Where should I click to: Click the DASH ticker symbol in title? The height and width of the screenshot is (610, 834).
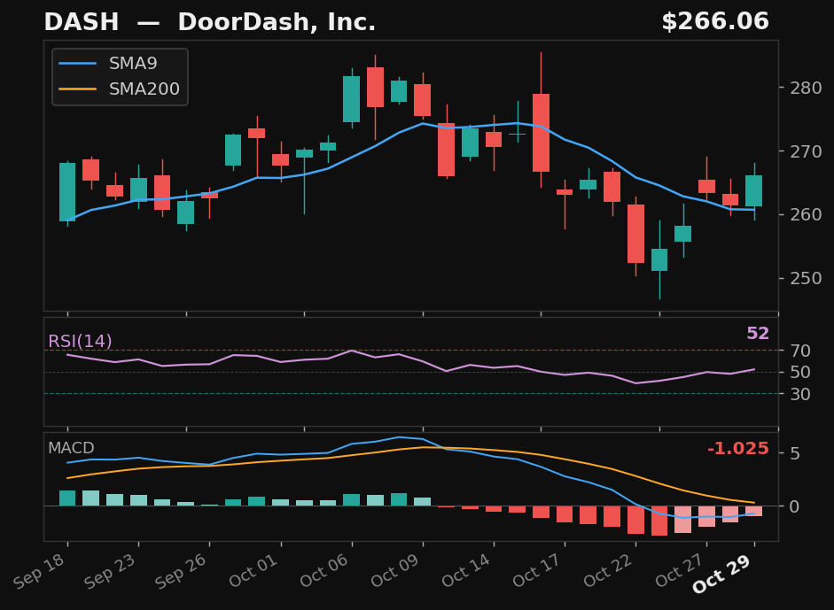[x=82, y=22]
